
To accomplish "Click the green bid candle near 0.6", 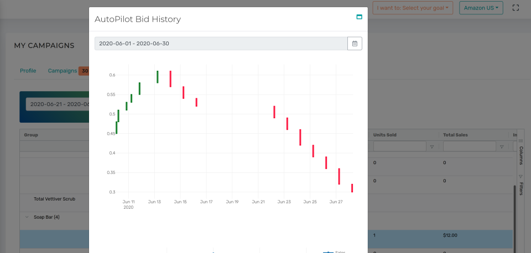I will click(157, 77).
